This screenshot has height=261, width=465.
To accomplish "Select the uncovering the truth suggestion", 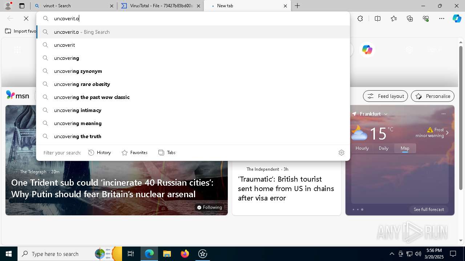I will (x=193, y=136).
